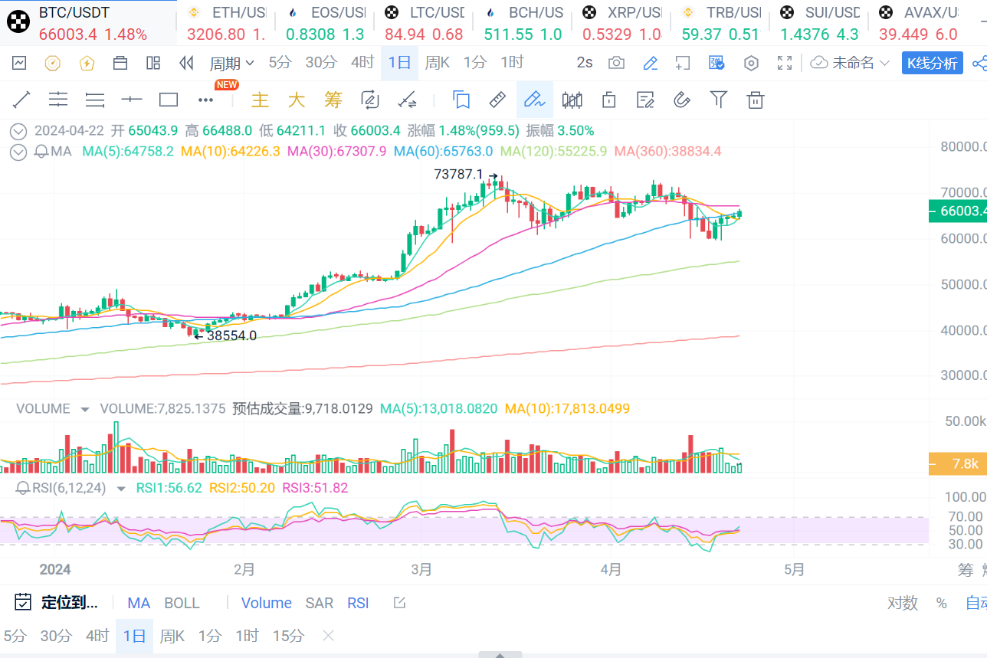Delete drawings with the trash icon
Screen dimensions: 987x658
pyautogui.click(x=756, y=100)
